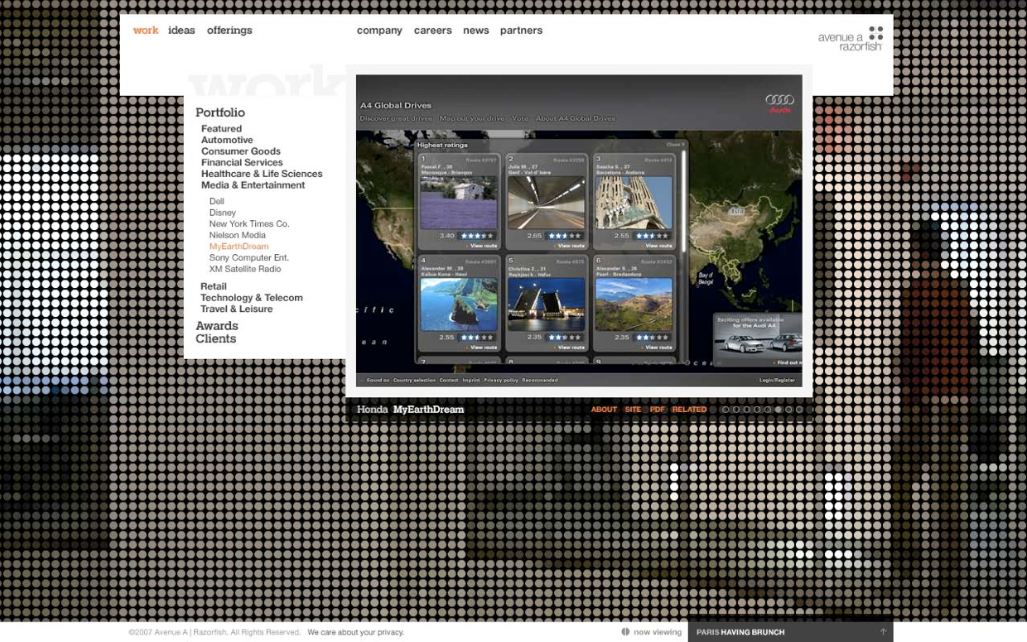Open Healthcare & Life Sciences category
This screenshot has height=642, width=1027.
pyautogui.click(x=262, y=174)
